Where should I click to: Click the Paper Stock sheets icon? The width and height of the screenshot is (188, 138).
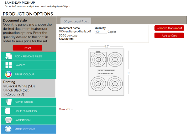click(x=8, y=102)
